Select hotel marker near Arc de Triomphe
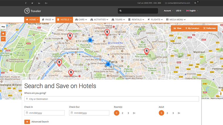Screen dimensions: 223x125 [70, 36]
